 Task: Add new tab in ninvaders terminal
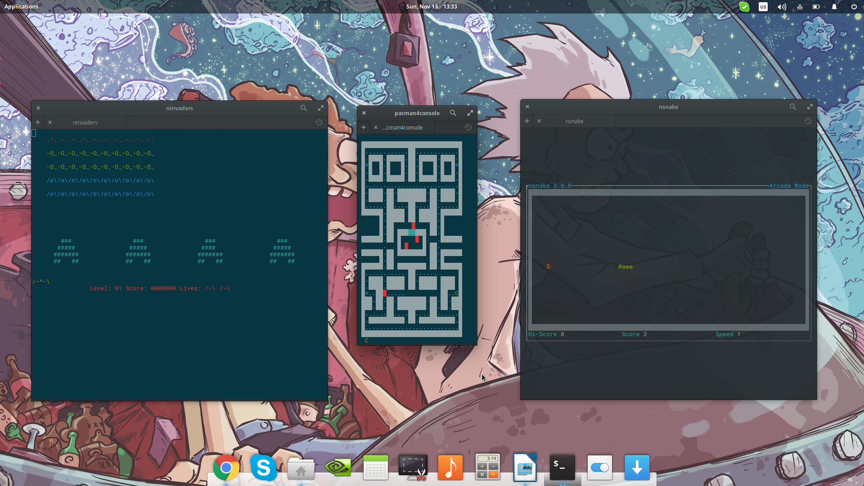click(38, 122)
